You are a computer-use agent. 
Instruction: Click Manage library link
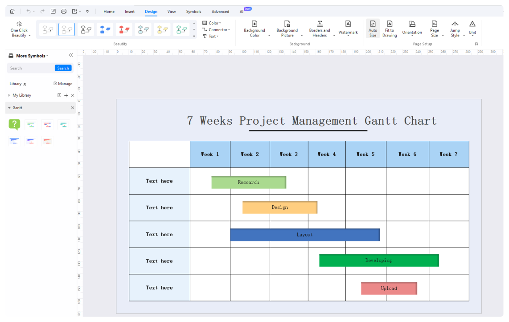63,84
